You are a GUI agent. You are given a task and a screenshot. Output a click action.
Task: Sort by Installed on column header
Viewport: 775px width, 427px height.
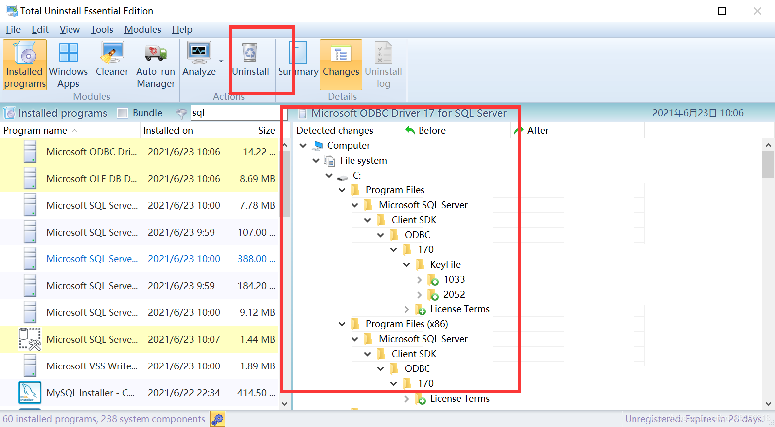coord(184,130)
